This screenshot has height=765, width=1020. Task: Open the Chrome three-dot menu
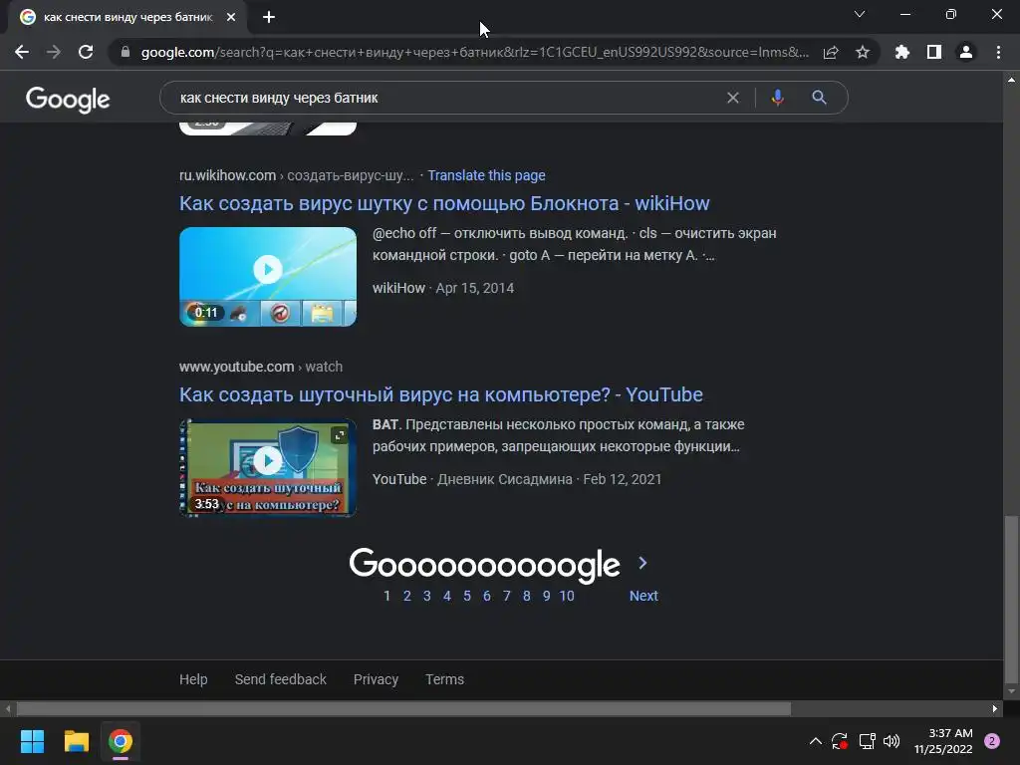998,52
